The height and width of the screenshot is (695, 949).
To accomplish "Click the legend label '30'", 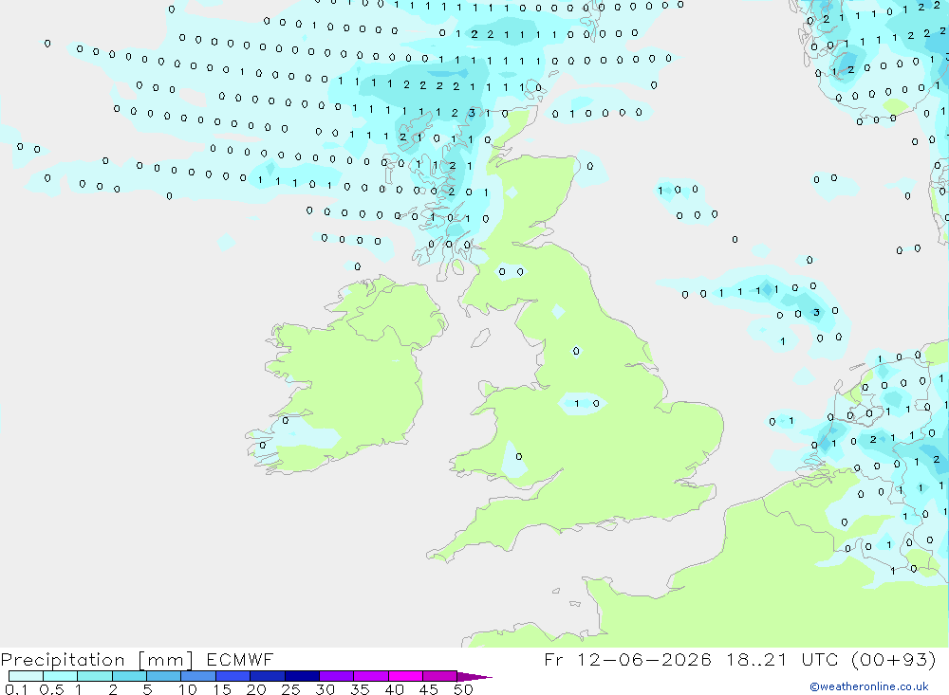I will click(x=325, y=689).
